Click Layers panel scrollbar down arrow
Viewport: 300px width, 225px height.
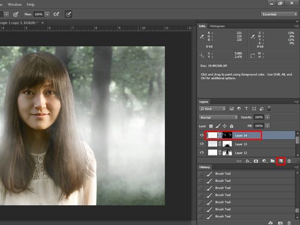coord(298,155)
